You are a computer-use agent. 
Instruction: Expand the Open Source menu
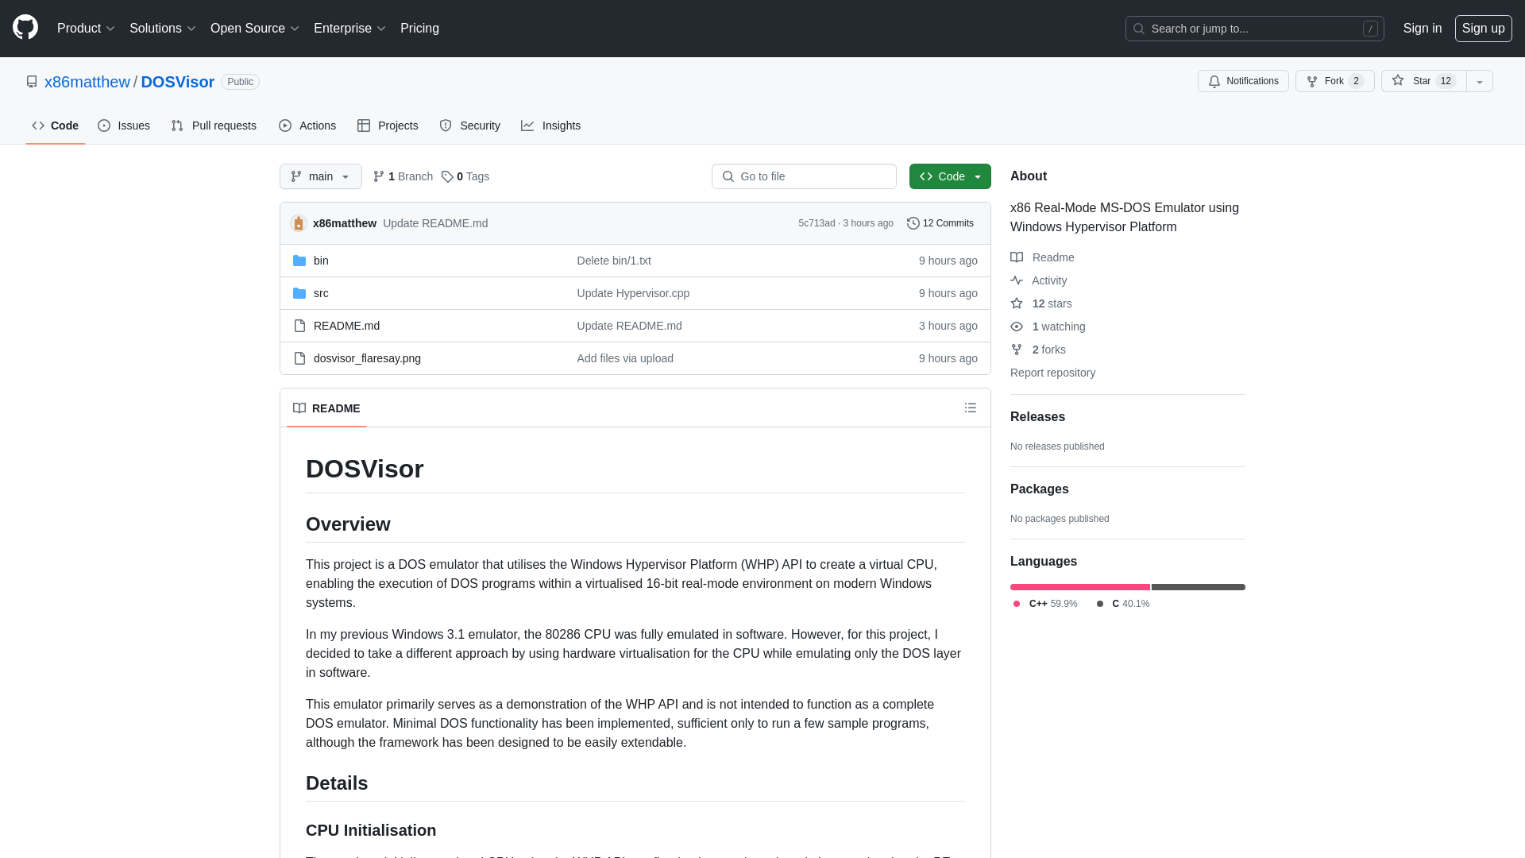click(x=254, y=29)
